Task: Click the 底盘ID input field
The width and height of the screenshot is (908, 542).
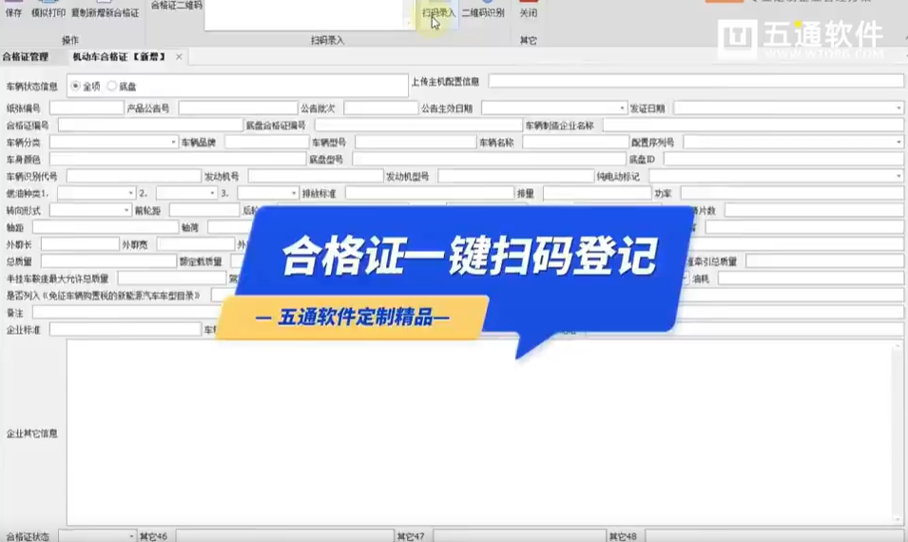Action: tap(783, 159)
